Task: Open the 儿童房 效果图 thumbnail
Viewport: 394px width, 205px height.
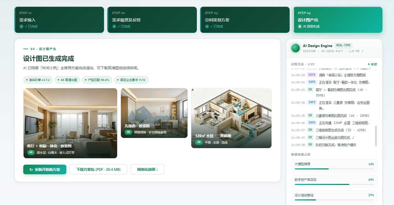Action: 154,113
